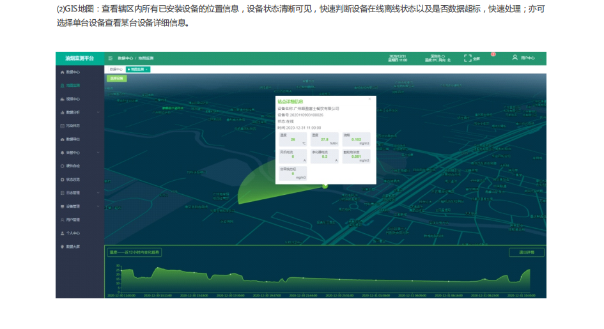Click the 颗粒物浓度 0.051 mg/m3 card

tap(356, 156)
